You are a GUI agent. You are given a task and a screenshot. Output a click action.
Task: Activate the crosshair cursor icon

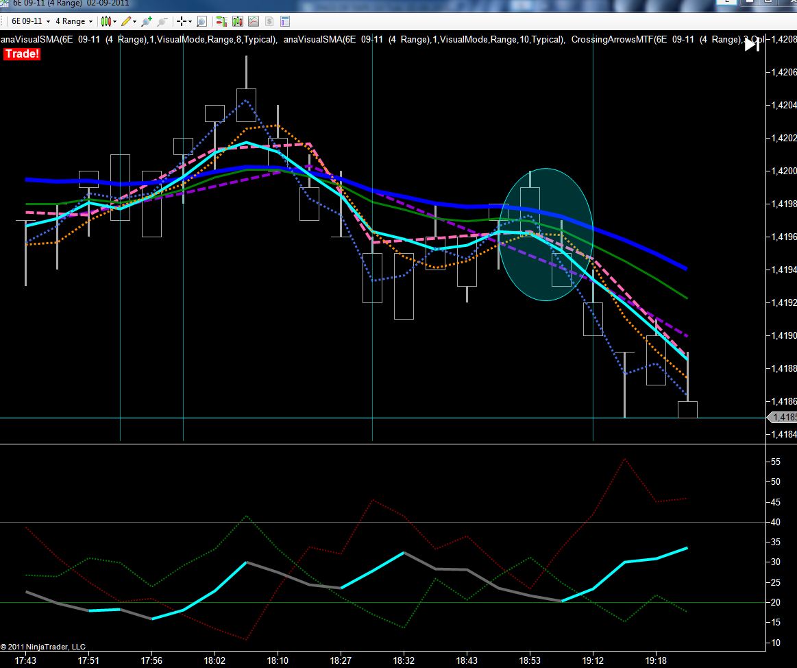(181, 21)
